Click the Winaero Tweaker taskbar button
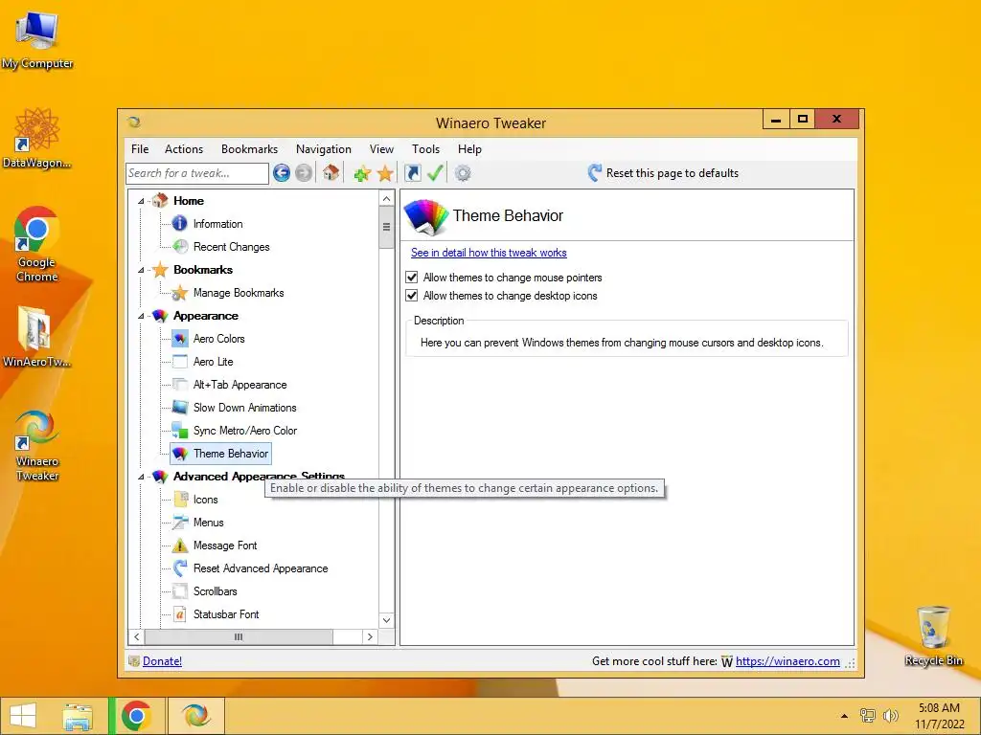981x735 pixels. pyautogui.click(x=195, y=716)
